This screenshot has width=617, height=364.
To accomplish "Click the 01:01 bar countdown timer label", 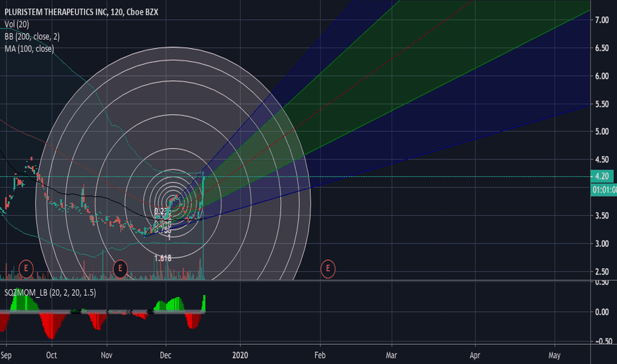I will click(x=604, y=190).
